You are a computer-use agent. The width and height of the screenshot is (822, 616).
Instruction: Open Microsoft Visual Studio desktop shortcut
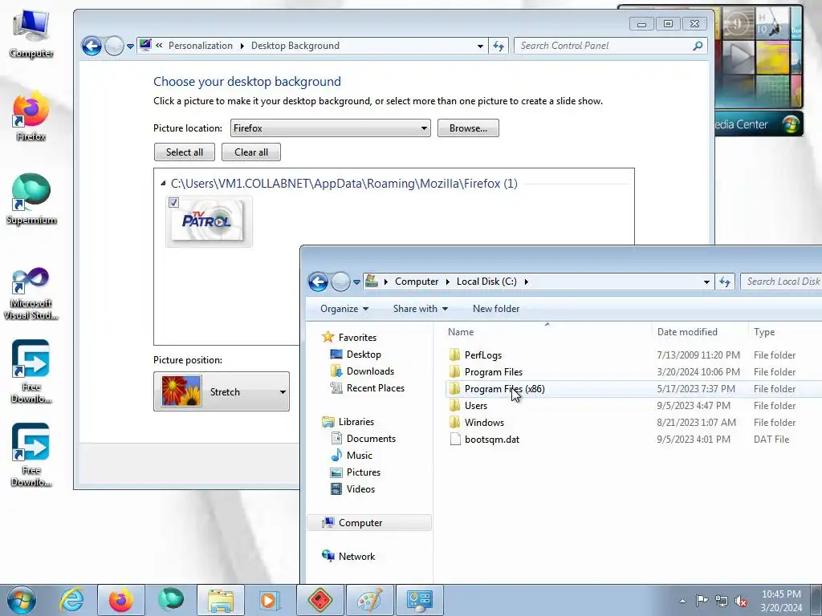[x=31, y=294]
